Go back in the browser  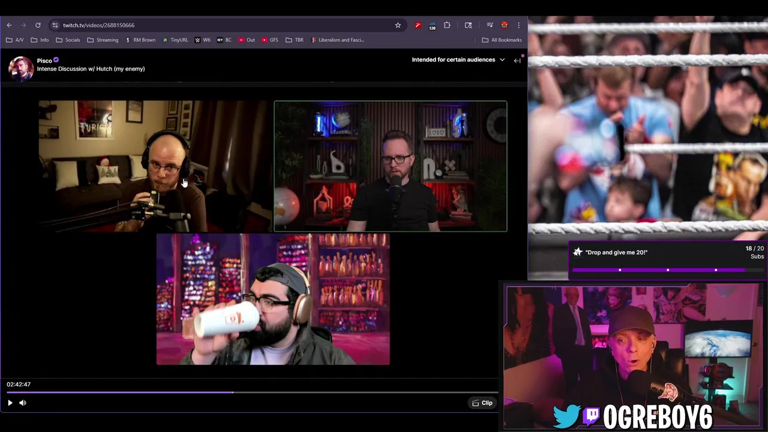click(x=9, y=25)
